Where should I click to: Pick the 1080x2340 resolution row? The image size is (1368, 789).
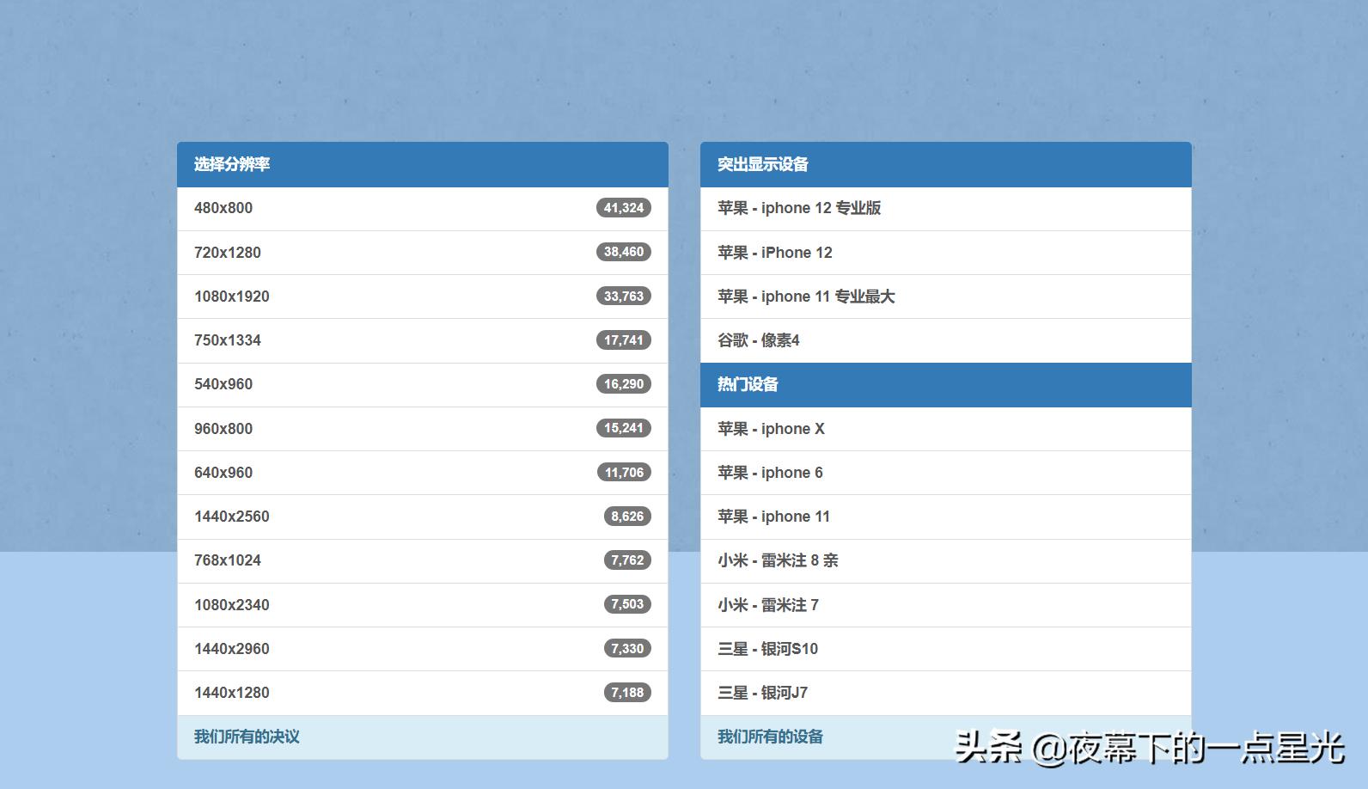[x=423, y=605]
